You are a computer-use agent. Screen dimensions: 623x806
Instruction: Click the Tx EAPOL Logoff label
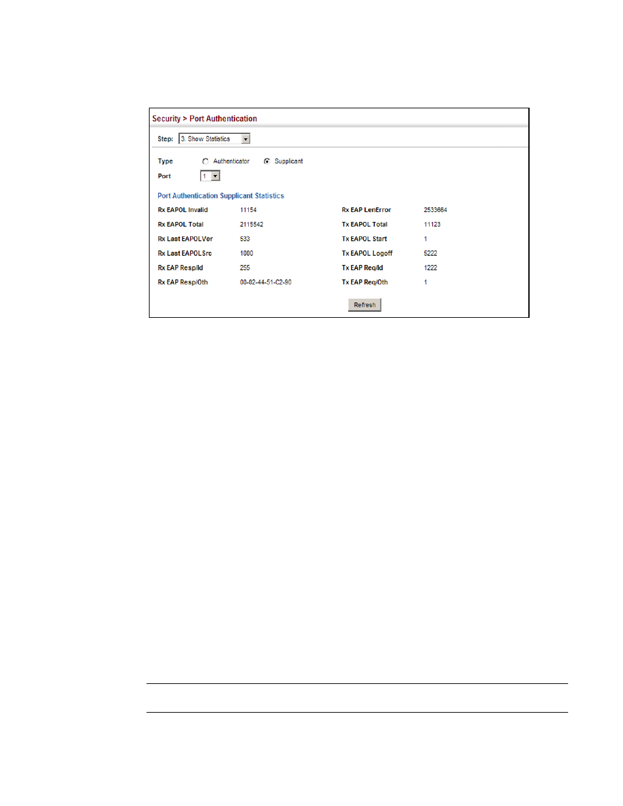pos(367,253)
